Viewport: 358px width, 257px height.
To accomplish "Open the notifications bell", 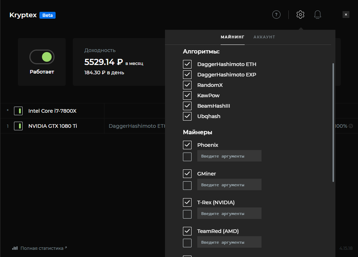I will point(317,15).
